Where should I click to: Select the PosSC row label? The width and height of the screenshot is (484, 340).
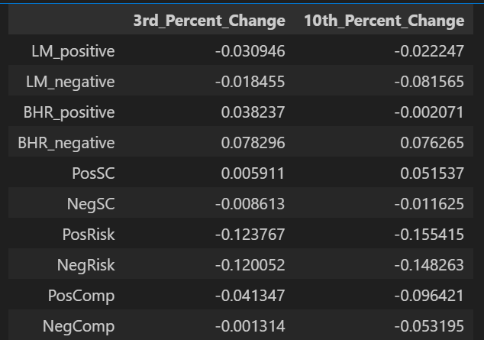coord(94,173)
